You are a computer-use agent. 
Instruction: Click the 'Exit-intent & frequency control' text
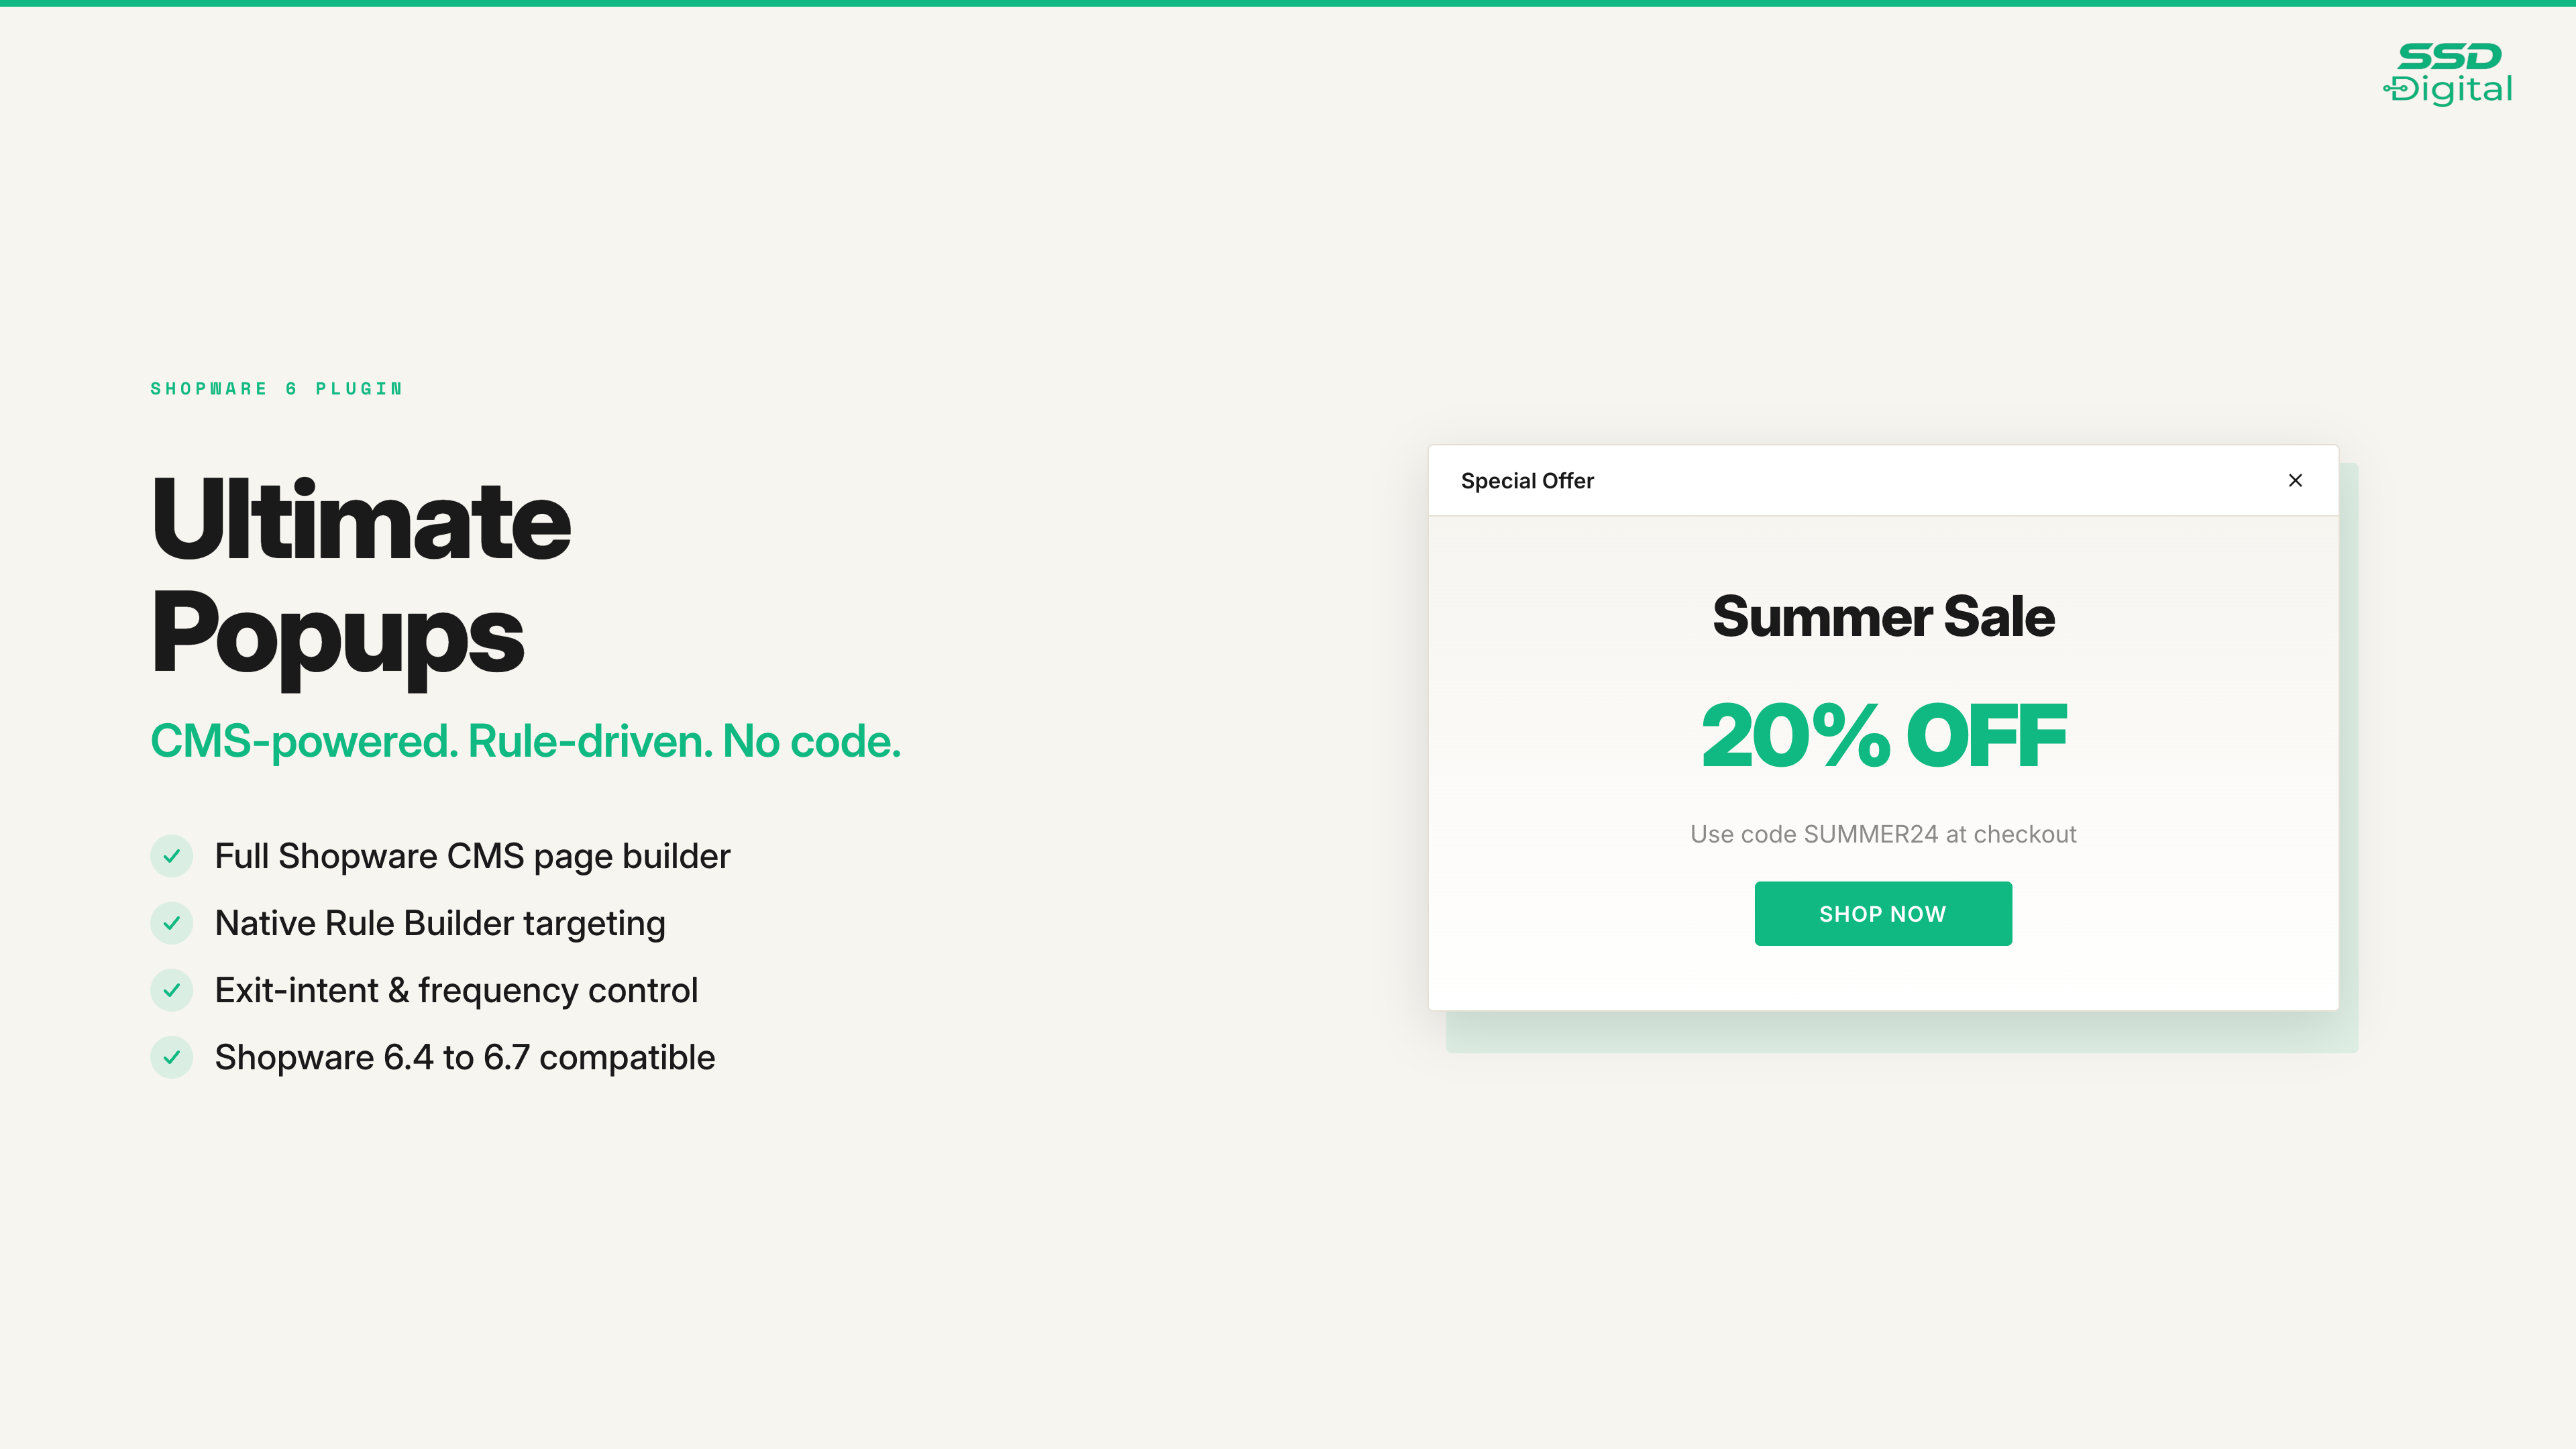[x=456, y=990]
